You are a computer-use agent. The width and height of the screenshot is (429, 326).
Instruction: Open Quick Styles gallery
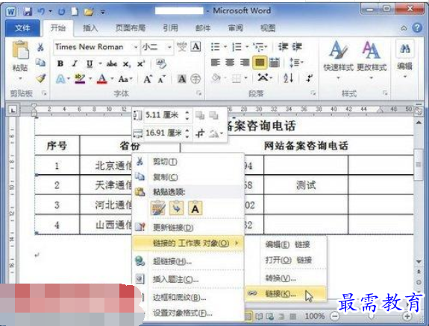point(339,60)
